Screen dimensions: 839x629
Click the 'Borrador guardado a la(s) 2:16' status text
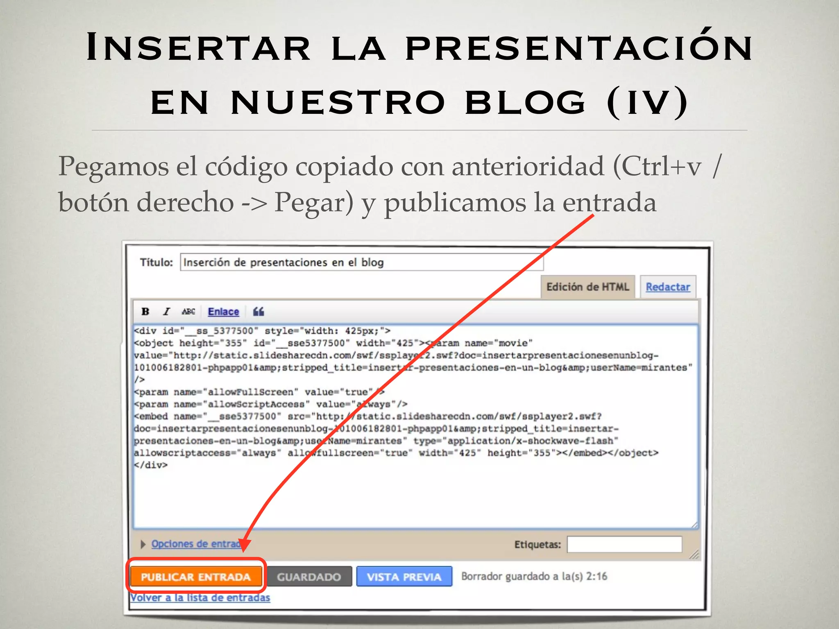point(534,576)
